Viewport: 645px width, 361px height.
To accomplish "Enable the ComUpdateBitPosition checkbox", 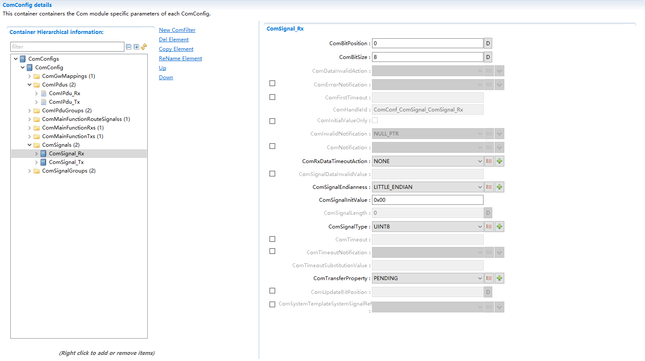I will [x=272, y=291].
